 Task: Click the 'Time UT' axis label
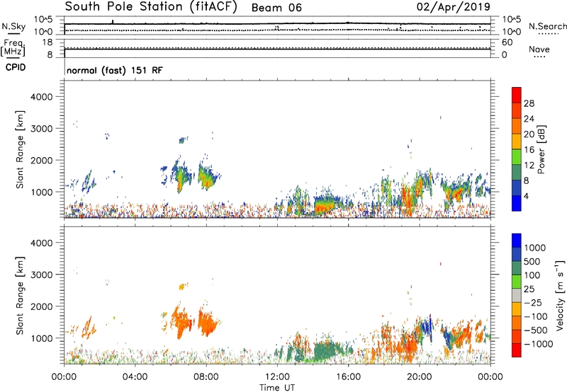point(277,388)
